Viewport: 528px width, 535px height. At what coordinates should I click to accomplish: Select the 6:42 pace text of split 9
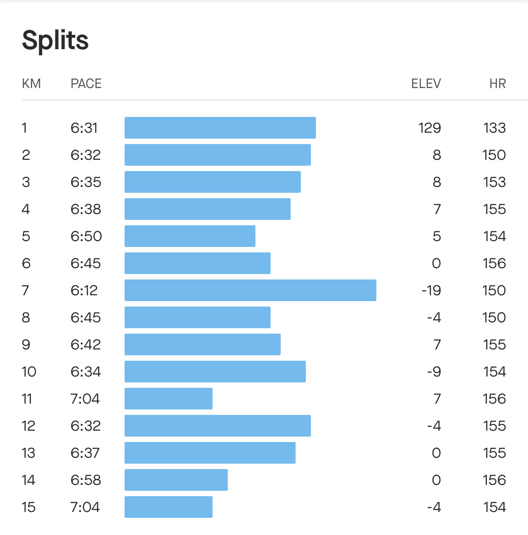[x=86, y=344]
